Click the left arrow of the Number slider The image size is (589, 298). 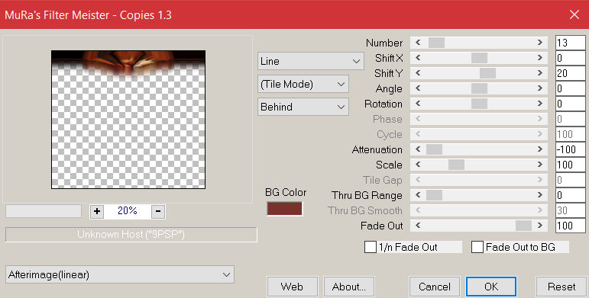pos(418,43)
